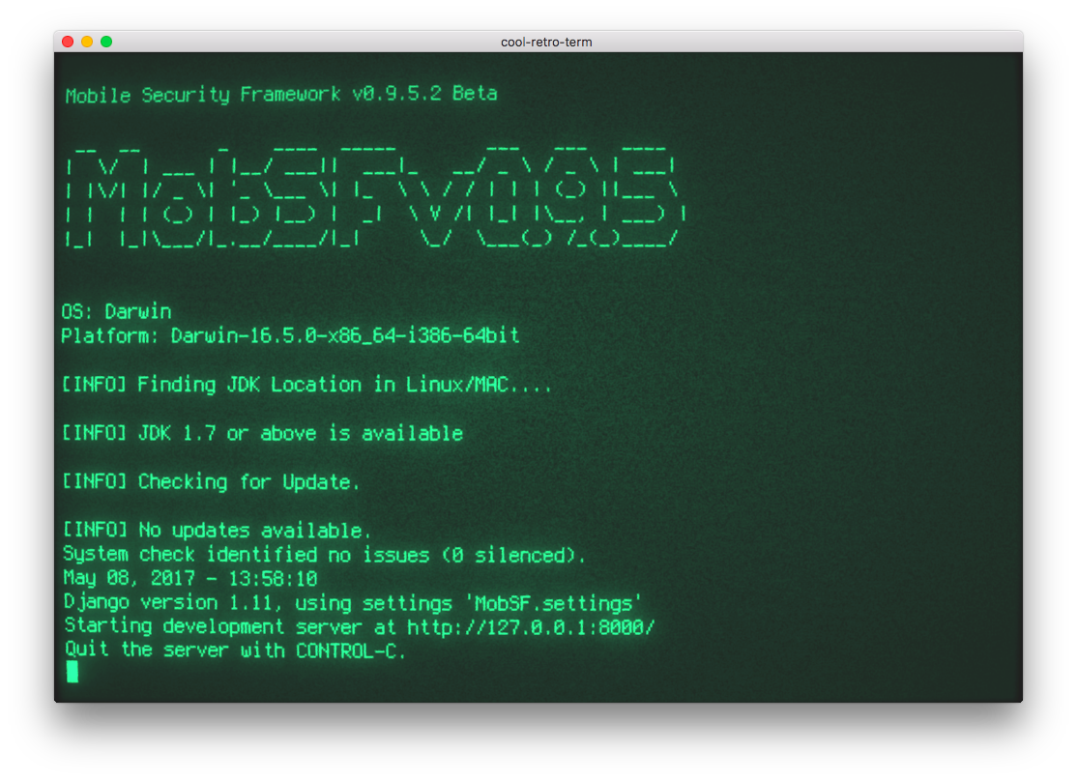
Task: Click the 'Mobile Security Framework v0.9.5.2 Beta' line
Action: [281, 94]
